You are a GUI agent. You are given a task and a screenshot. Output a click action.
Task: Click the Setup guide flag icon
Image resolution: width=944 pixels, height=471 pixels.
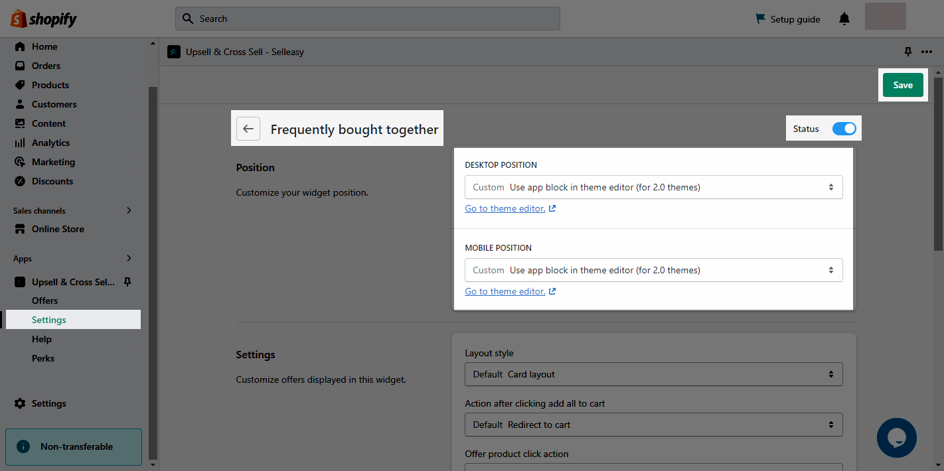click(761, 19)
